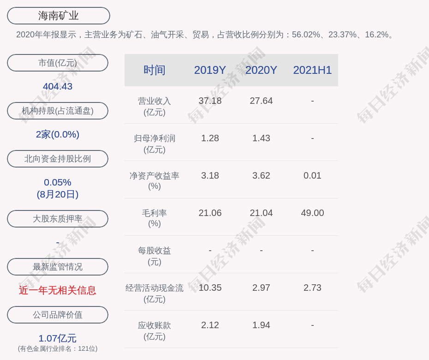Viewport: 429px width, 360px height.
Task: Click the 0.05% northbound holding value
Action: click(58, 182)
